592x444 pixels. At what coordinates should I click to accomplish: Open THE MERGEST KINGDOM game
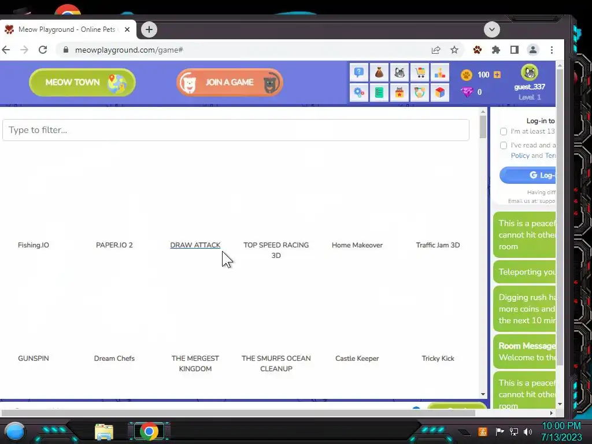pyautogui.click(x=195, y=364)
